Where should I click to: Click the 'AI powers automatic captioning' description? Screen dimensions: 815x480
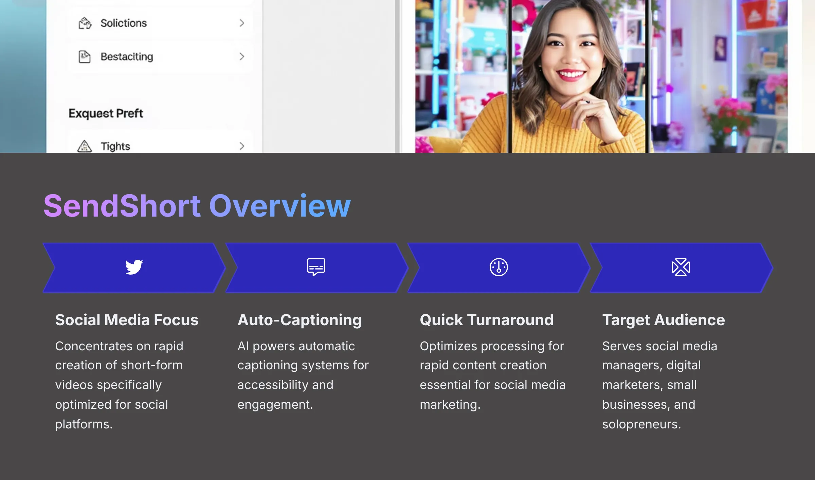pyautogui.click(x=303, y=375)
